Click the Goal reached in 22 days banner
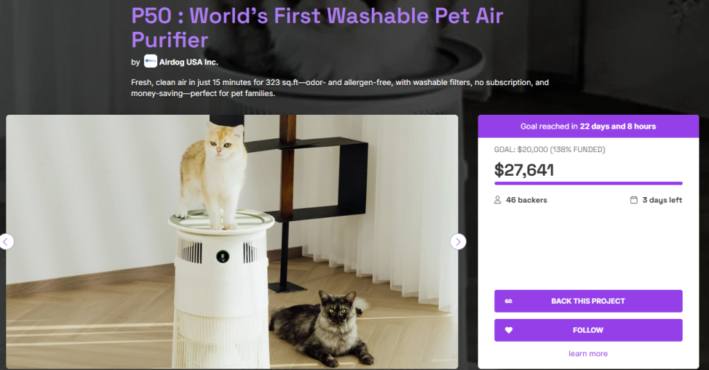709x370 pixels. tap(589, 127)
